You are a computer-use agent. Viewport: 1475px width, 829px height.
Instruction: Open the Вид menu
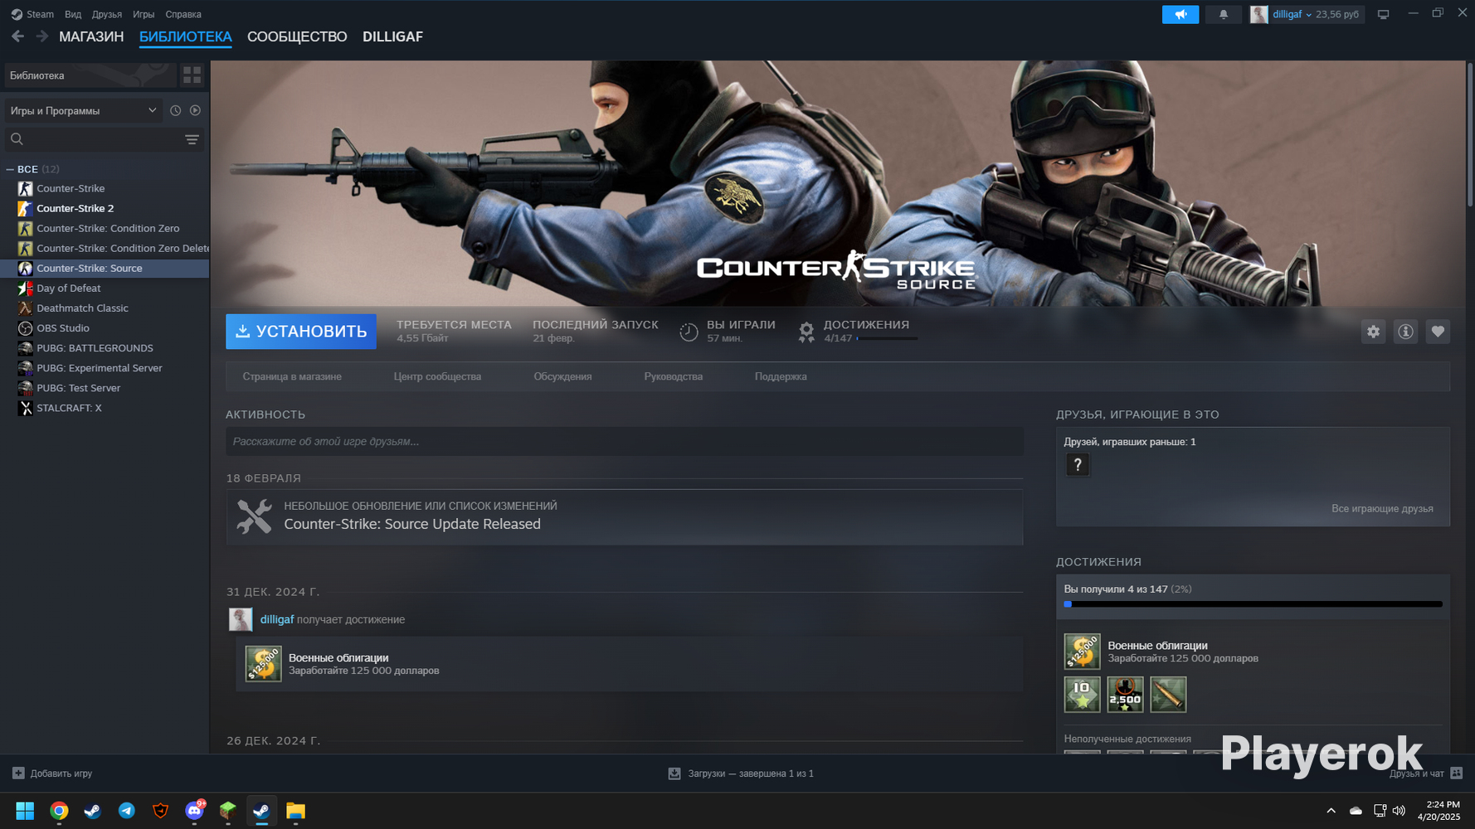[73, 14]
